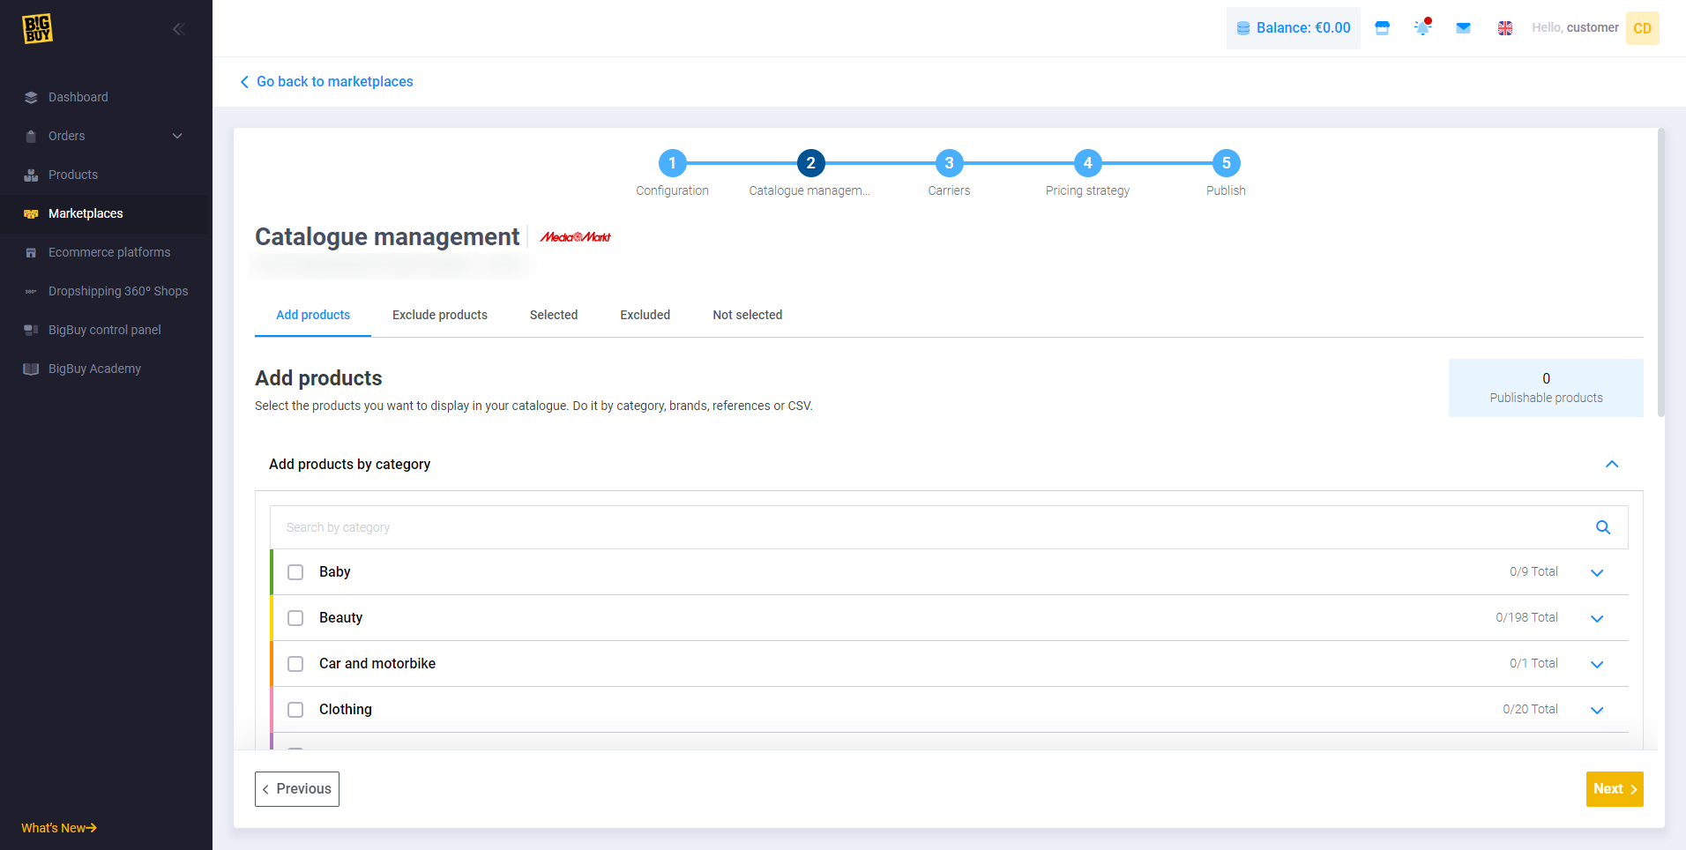Screen dimensions: 1686x850
Task: Open the shop storefront icon in header
Action: pos(1382,28)
